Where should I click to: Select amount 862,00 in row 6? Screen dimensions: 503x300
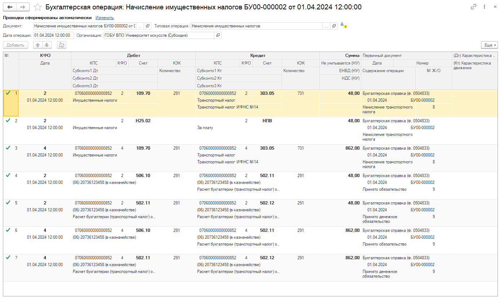tap(352, 230)
